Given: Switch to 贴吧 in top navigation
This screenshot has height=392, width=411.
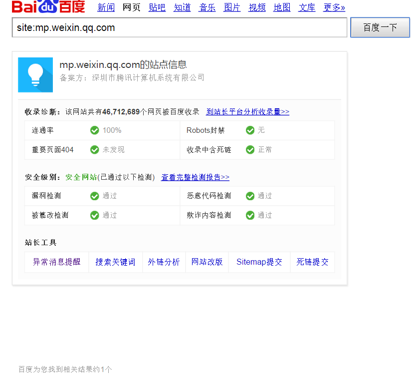Looking at the screenshot, I should click(157, 7).
